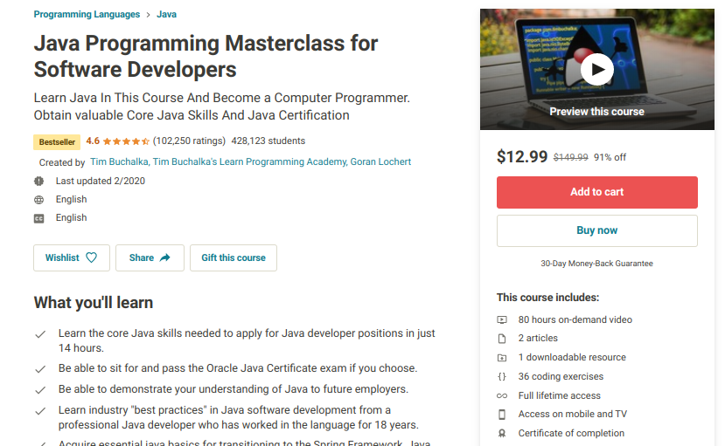Image resolution: width=725 pixels, height=446 pixels.
Task: Click Gift this course button
Action: click(234, 257)
